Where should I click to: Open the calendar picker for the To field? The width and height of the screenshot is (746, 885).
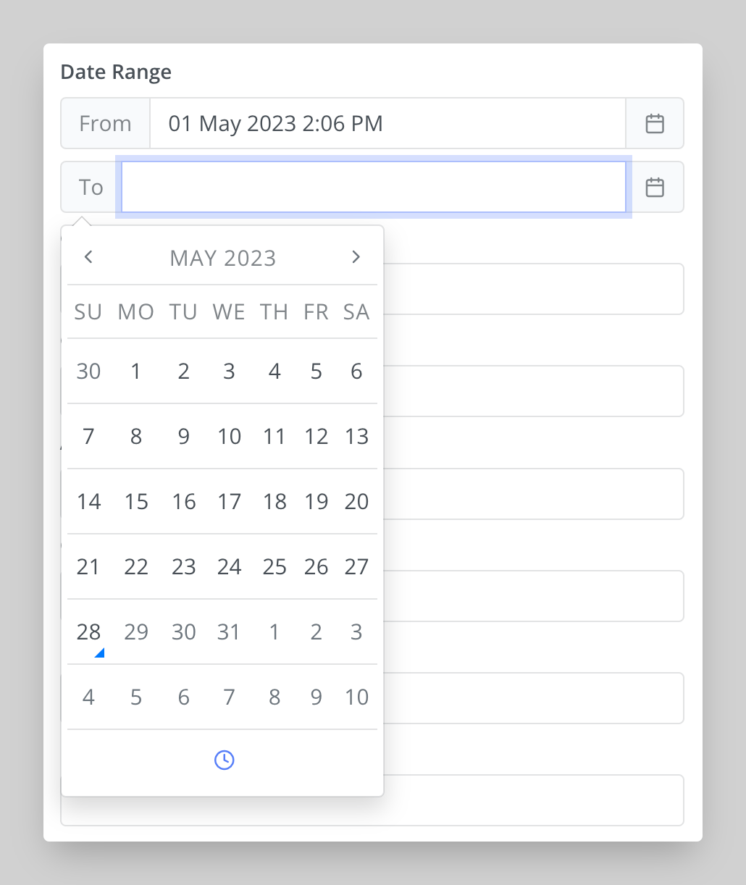click(654, 187)
